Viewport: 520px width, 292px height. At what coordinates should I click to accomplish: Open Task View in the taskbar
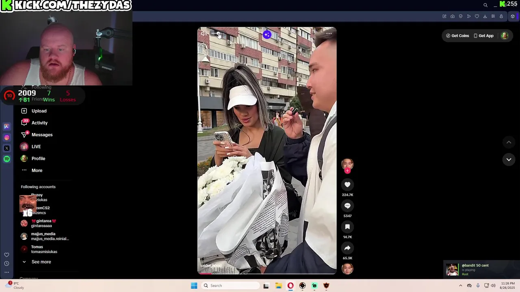(x=266, y=286)
